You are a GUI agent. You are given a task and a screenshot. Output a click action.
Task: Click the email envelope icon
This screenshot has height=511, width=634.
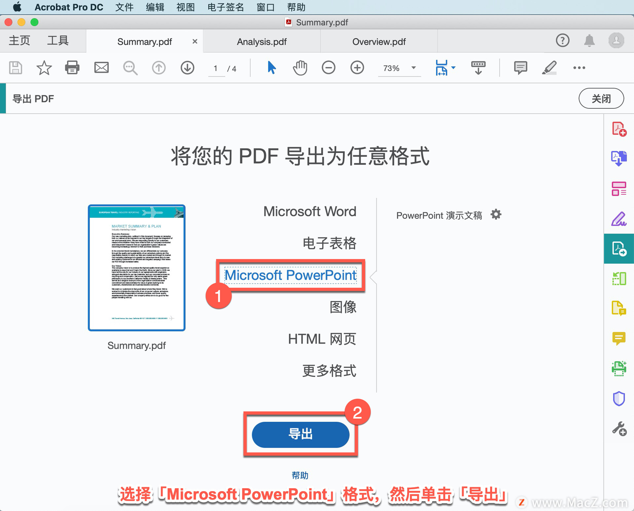(x=101, y=68)
